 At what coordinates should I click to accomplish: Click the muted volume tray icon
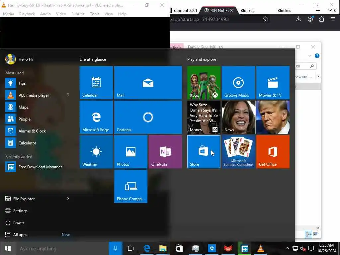[x=303, y=248]
